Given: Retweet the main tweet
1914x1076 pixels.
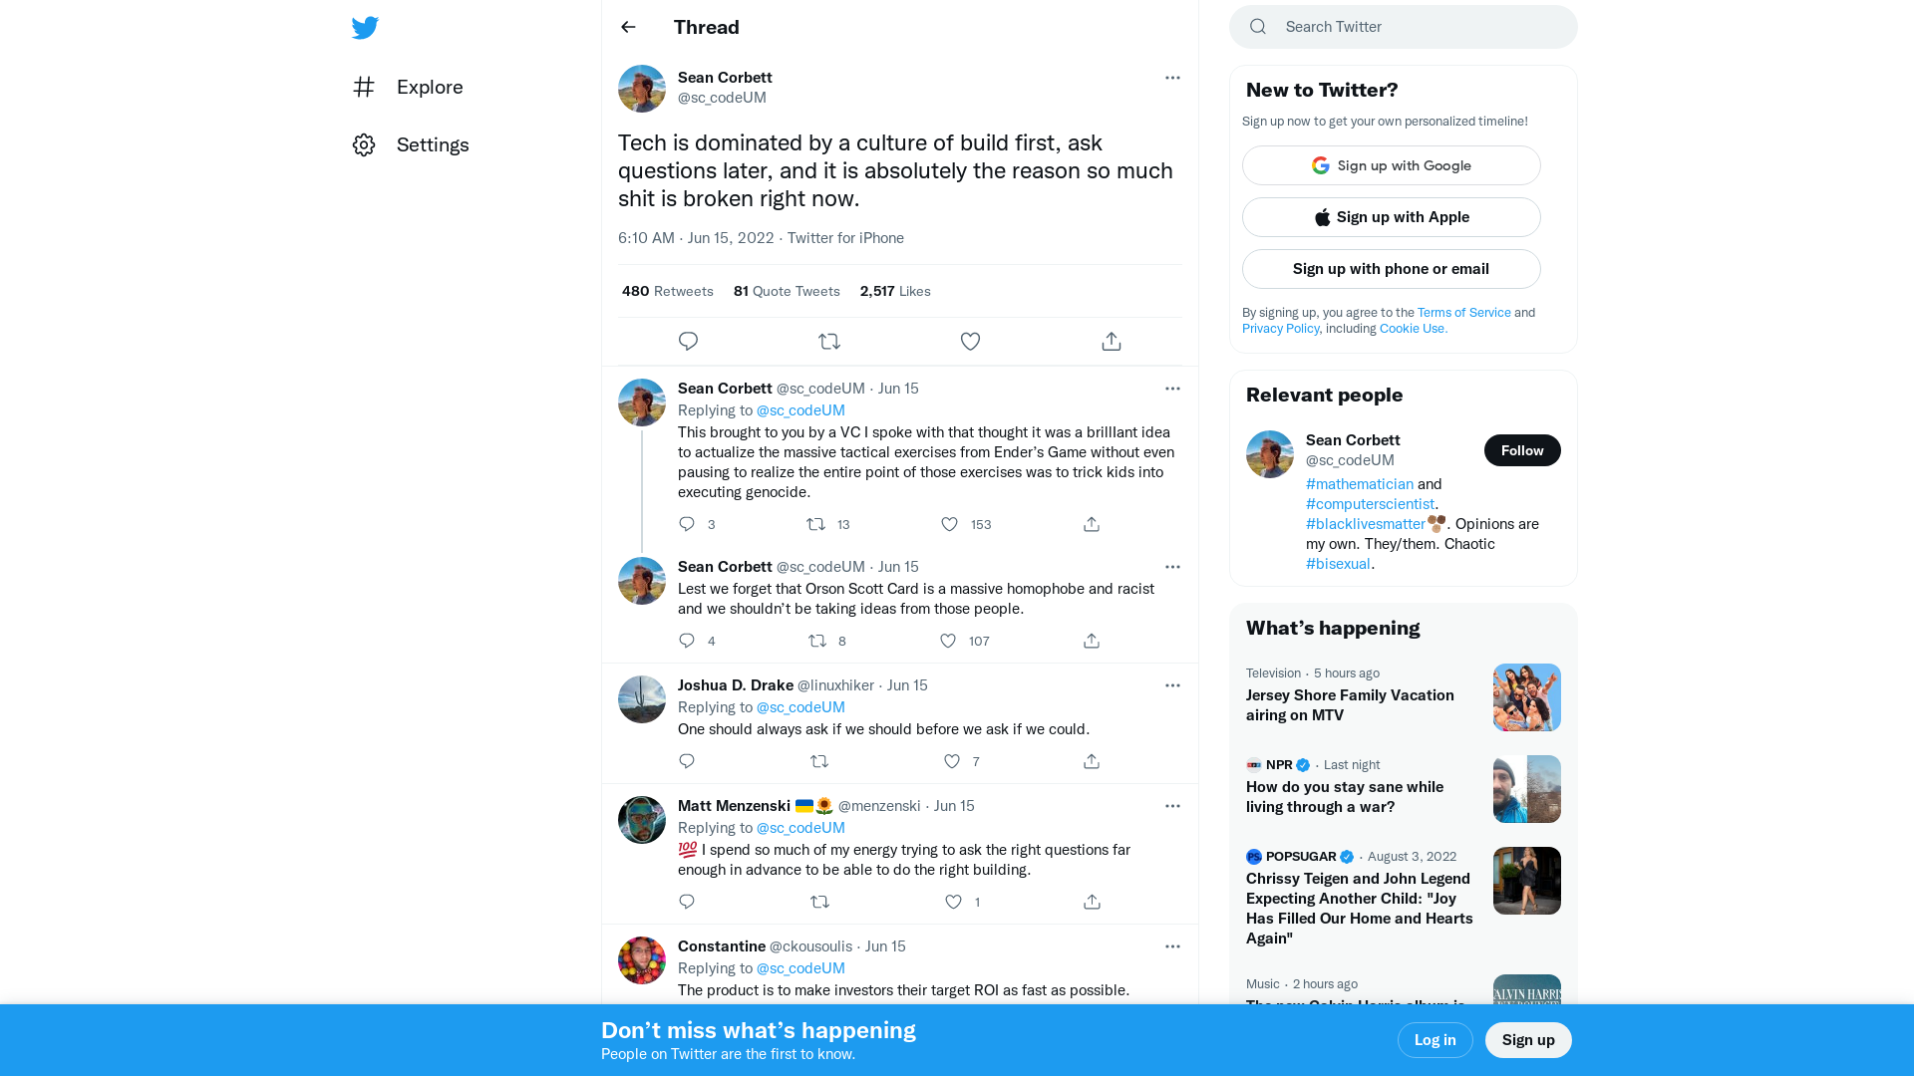Looking at the screenshot, I should 829,341.
